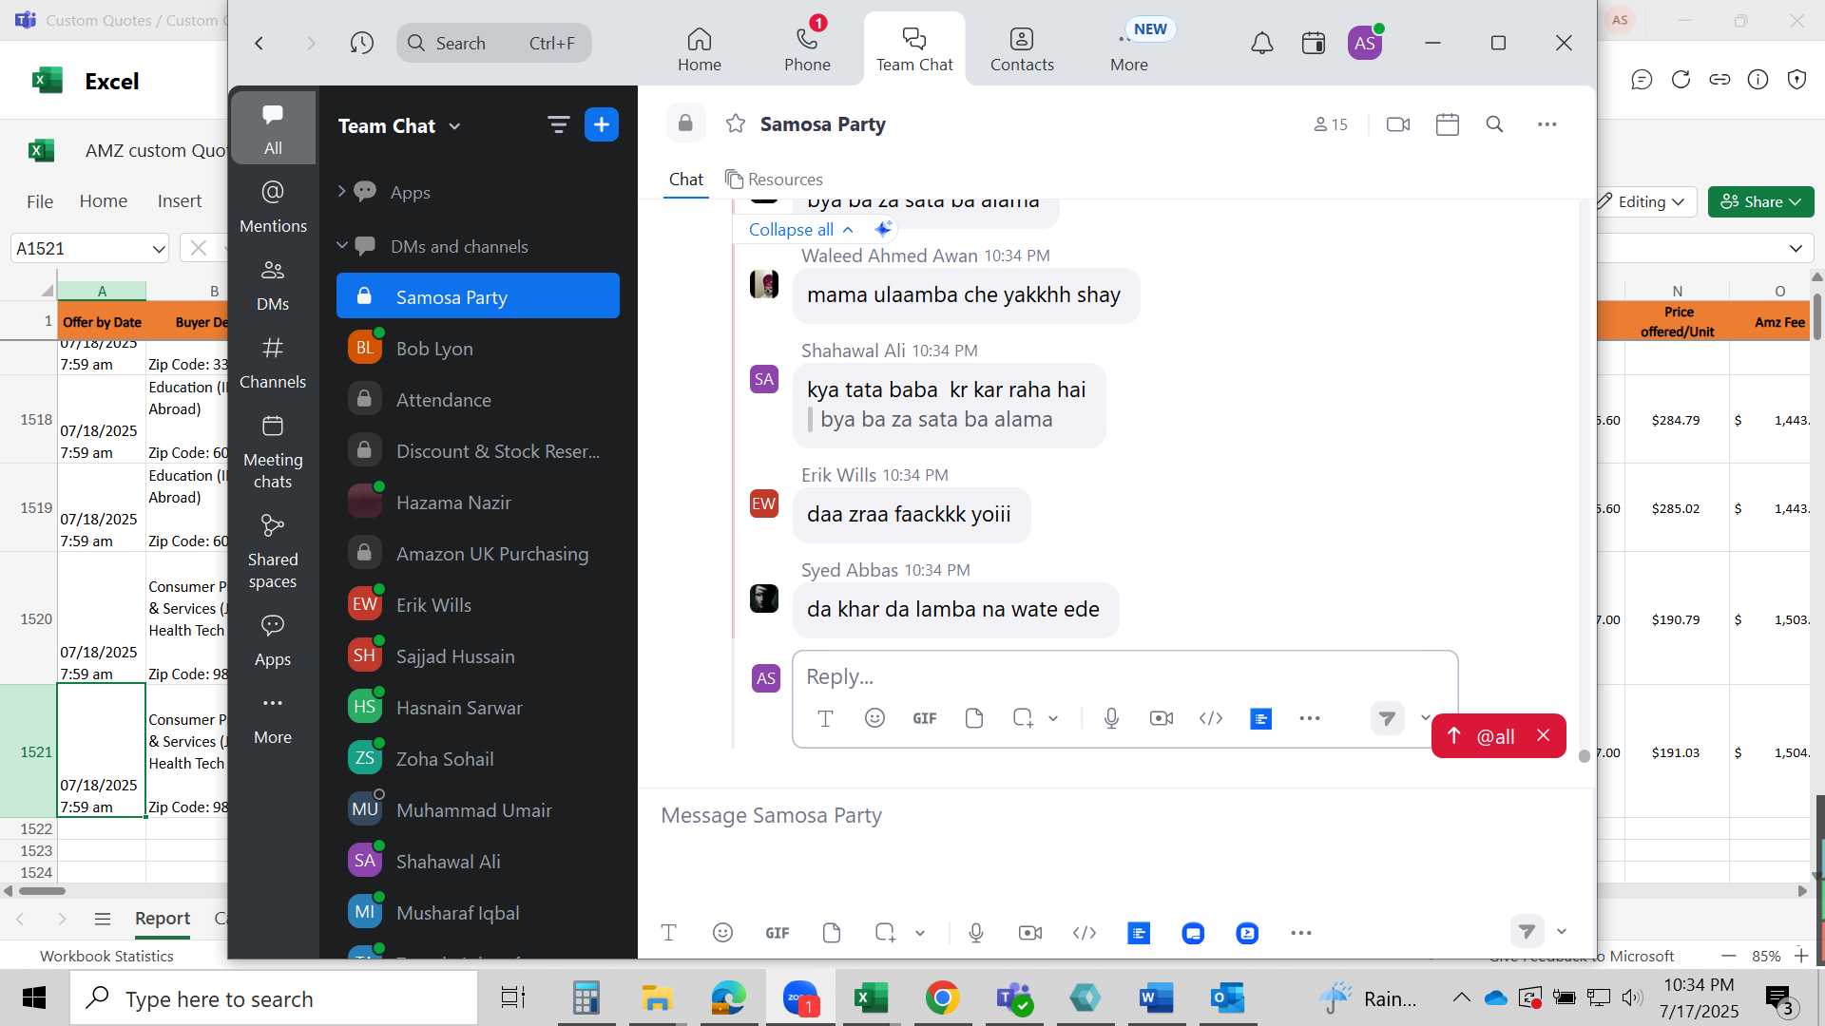Open Bob Lyon chat
Viewport: 1825px width, 1026px height.
click(x=478, y=349)
